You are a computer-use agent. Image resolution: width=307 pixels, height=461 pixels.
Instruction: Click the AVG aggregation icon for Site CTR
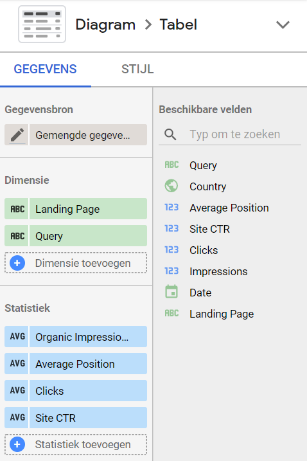[x=17, y=418]
